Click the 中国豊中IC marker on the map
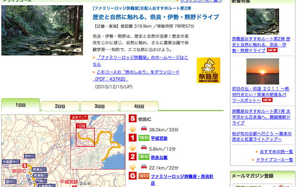 [x=11, y=162]
